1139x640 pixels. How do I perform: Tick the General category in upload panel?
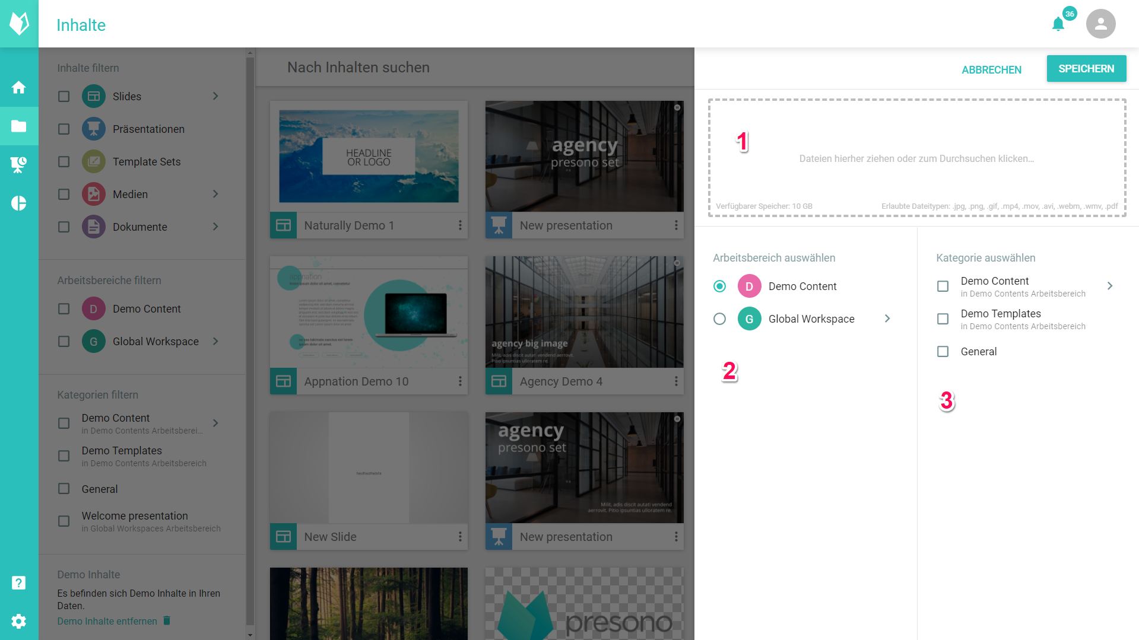click(x=943, y=352)
